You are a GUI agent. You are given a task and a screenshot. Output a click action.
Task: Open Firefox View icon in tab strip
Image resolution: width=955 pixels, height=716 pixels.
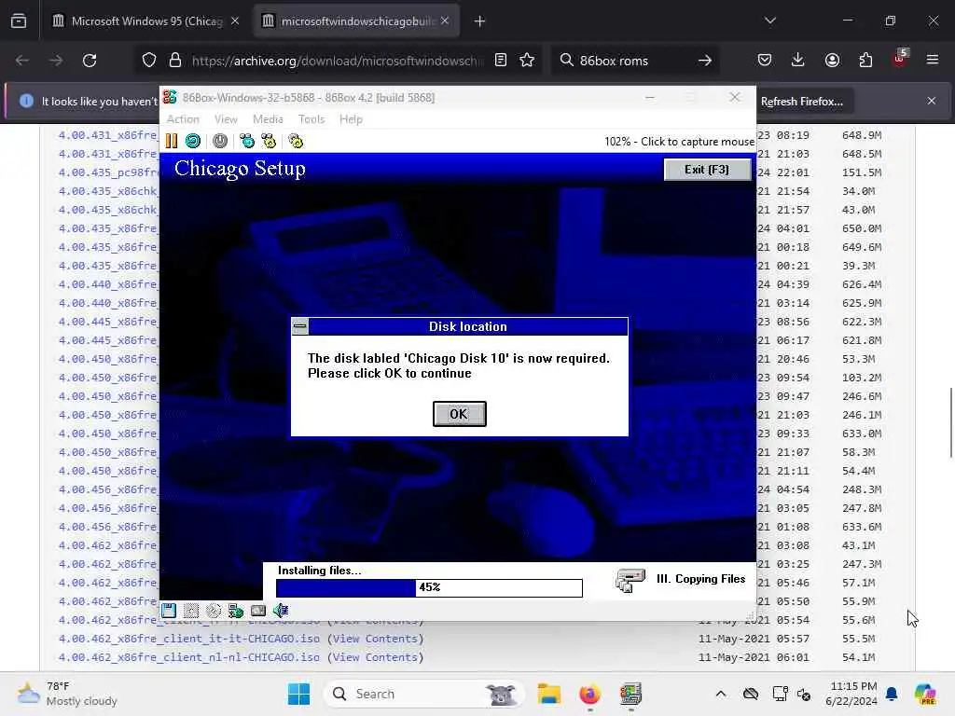[19, 21]
